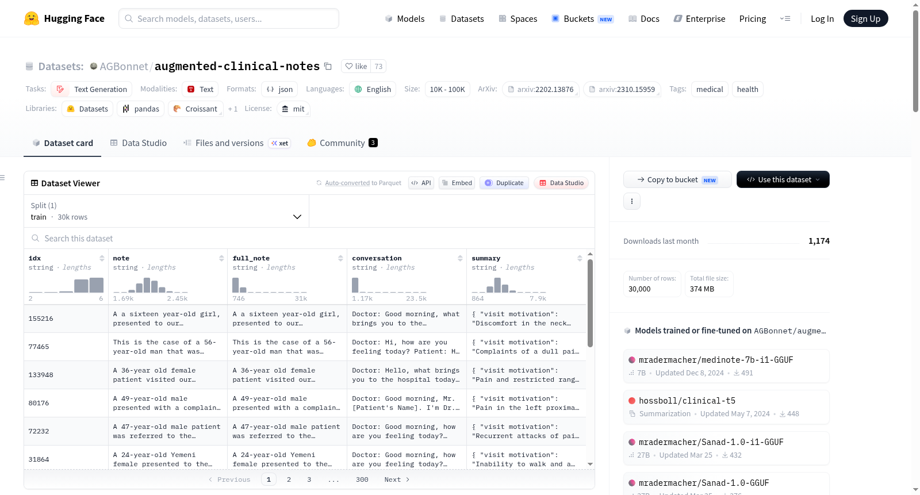This screenshot has width=920, height=495.
Task: Go to Spaces in top navigation
Action: coord(518,18)
